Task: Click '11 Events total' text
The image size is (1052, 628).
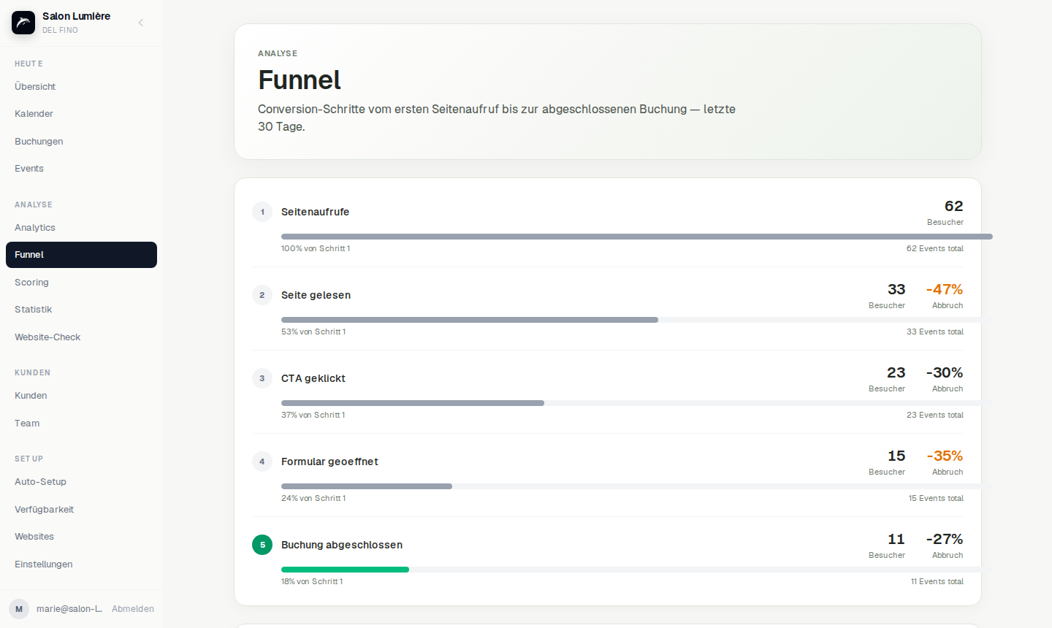Action: click(937, 582)
